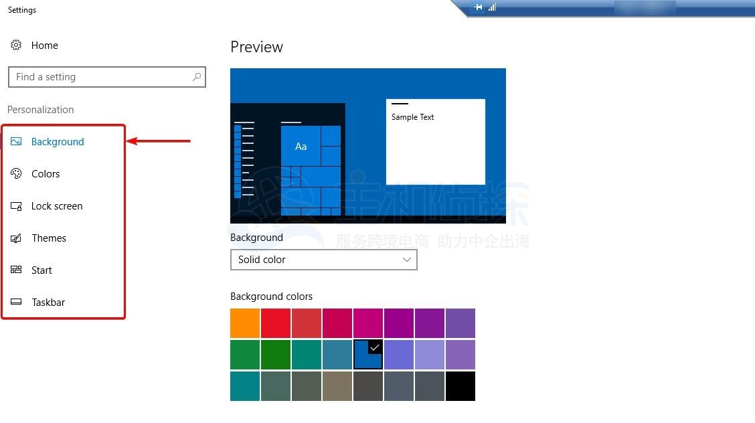The width and height of the screenshot is (755, 423).
Task: Click the desktop preview thumbnail
Action: coord(368,145)
